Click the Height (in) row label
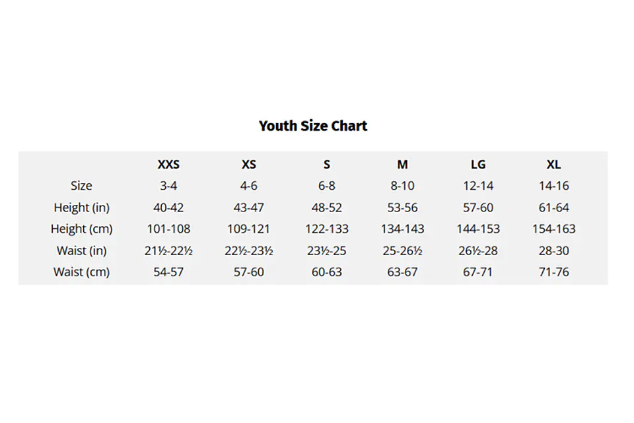Image resolution: width=634 pixels, height=423 pixels. [81, 208]
